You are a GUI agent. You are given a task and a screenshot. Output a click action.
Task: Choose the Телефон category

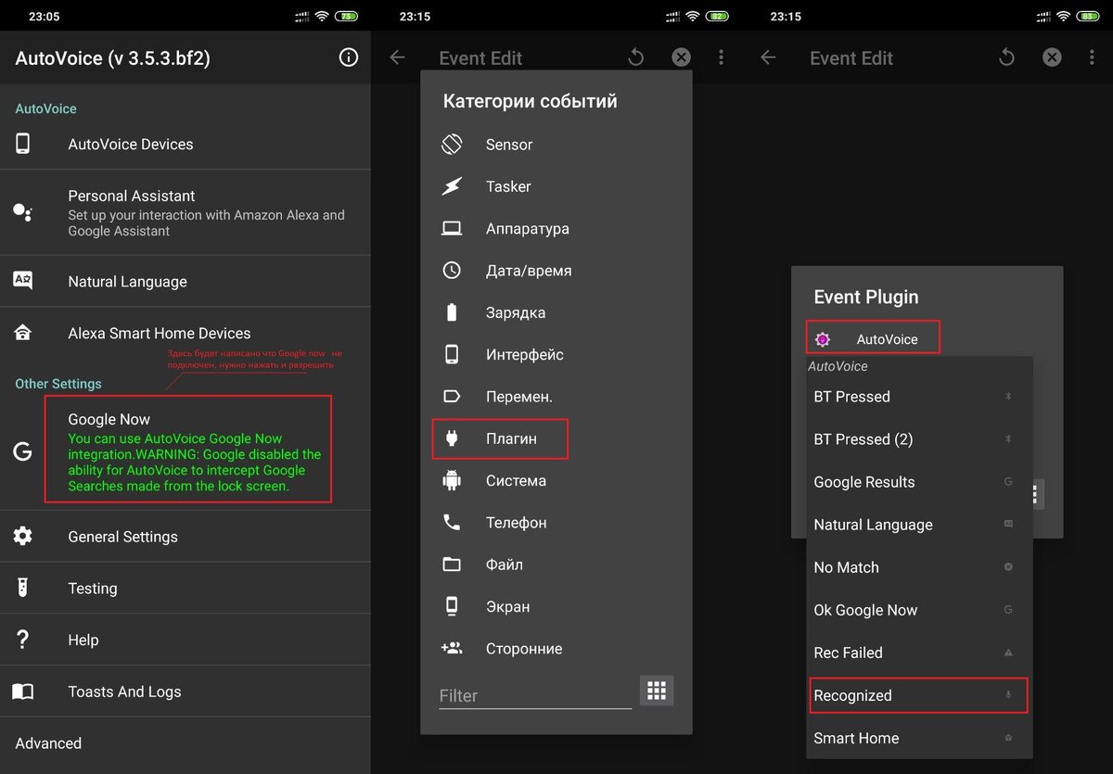556,522
